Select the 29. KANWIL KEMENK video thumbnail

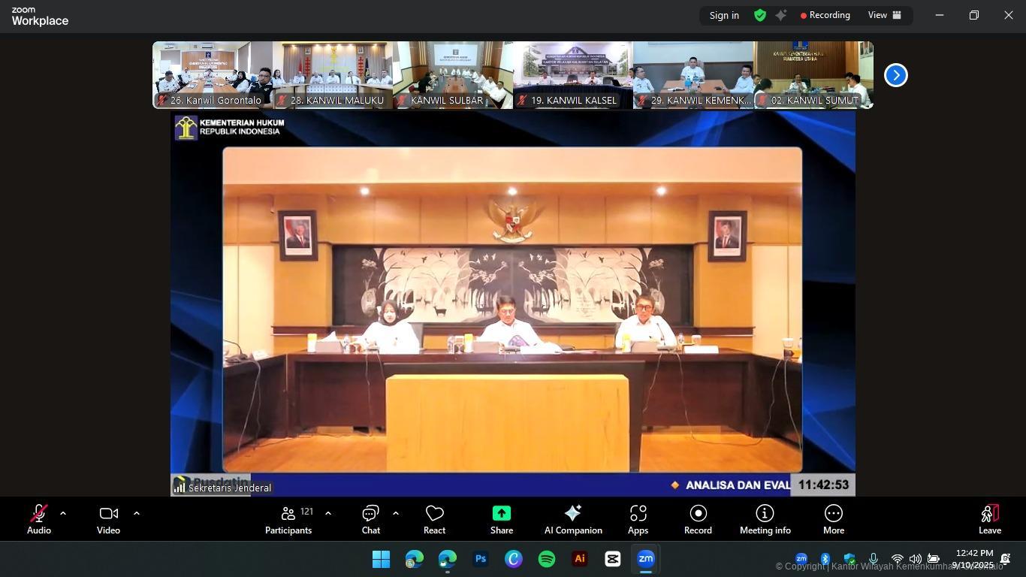click(x=693, y=75)
